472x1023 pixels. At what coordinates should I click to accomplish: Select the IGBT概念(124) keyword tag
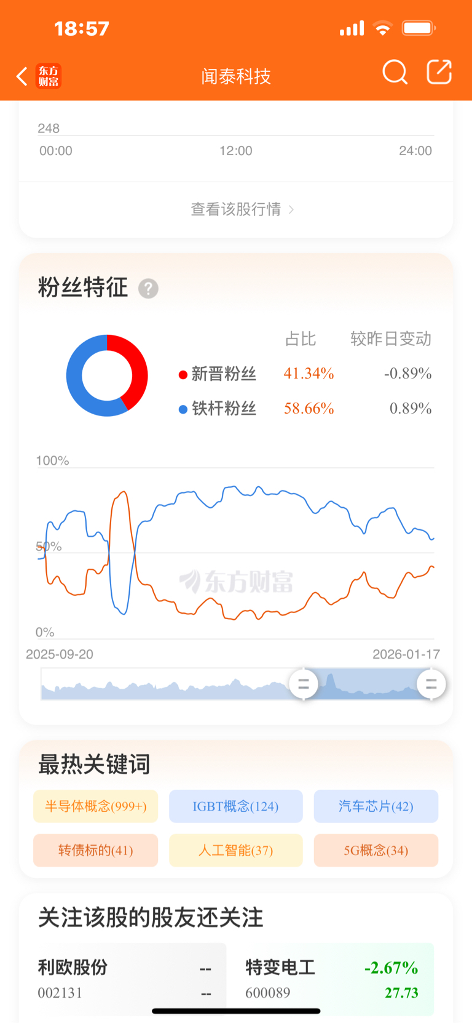click(236, 806)
